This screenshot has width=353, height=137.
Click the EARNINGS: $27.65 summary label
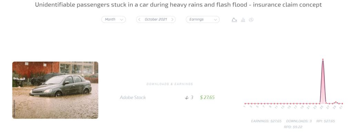[266, 121]
